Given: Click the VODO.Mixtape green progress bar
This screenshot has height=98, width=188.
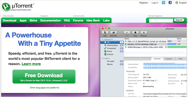Looking at the screenshot, I should click(177, 47).
